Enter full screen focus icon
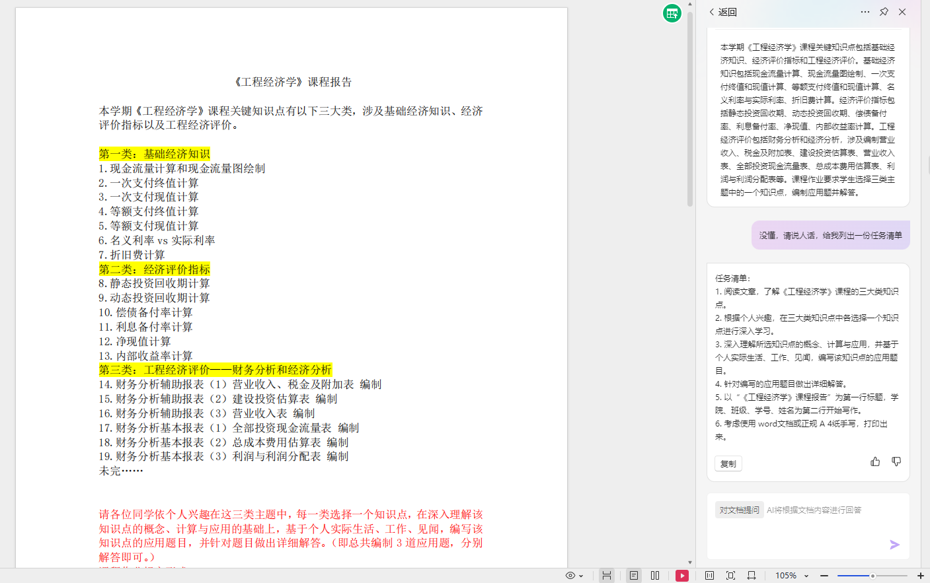 pyautogui.click(x=730, y=576)
